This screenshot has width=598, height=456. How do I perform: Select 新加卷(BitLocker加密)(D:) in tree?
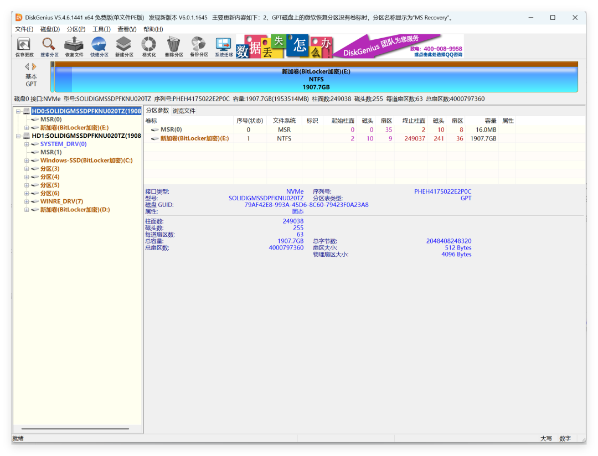[x=75, y=210]
